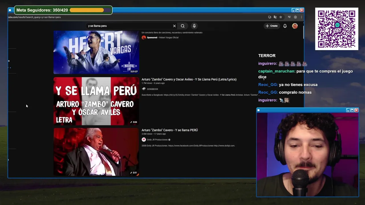The width and height of the screenshot is (365, 205).
Task: Click chat message 'compralo nomas'
Action: 295,92
